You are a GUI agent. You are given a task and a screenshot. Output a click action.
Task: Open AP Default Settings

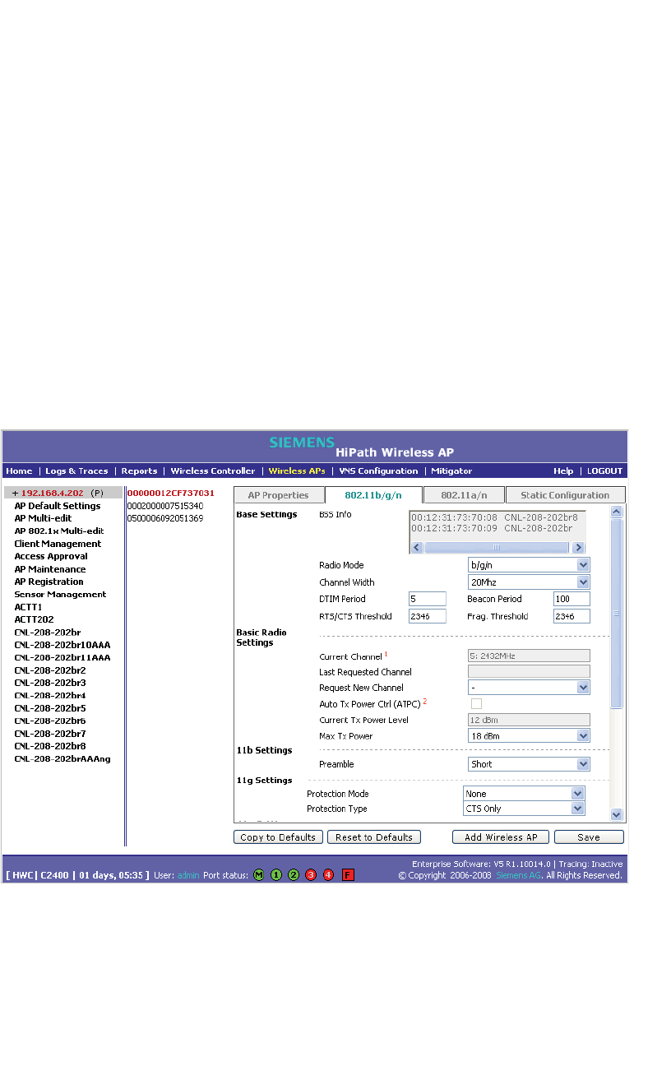58,506
